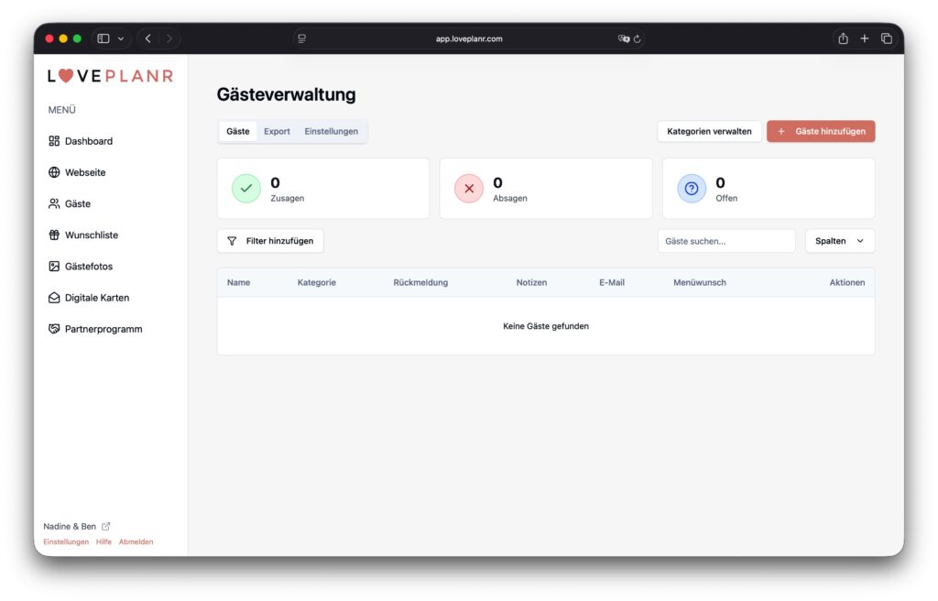Reload the page in the address bar
The width and height of the screenshot is (938, 601).
pyautogui.click(x=638, y=38)
